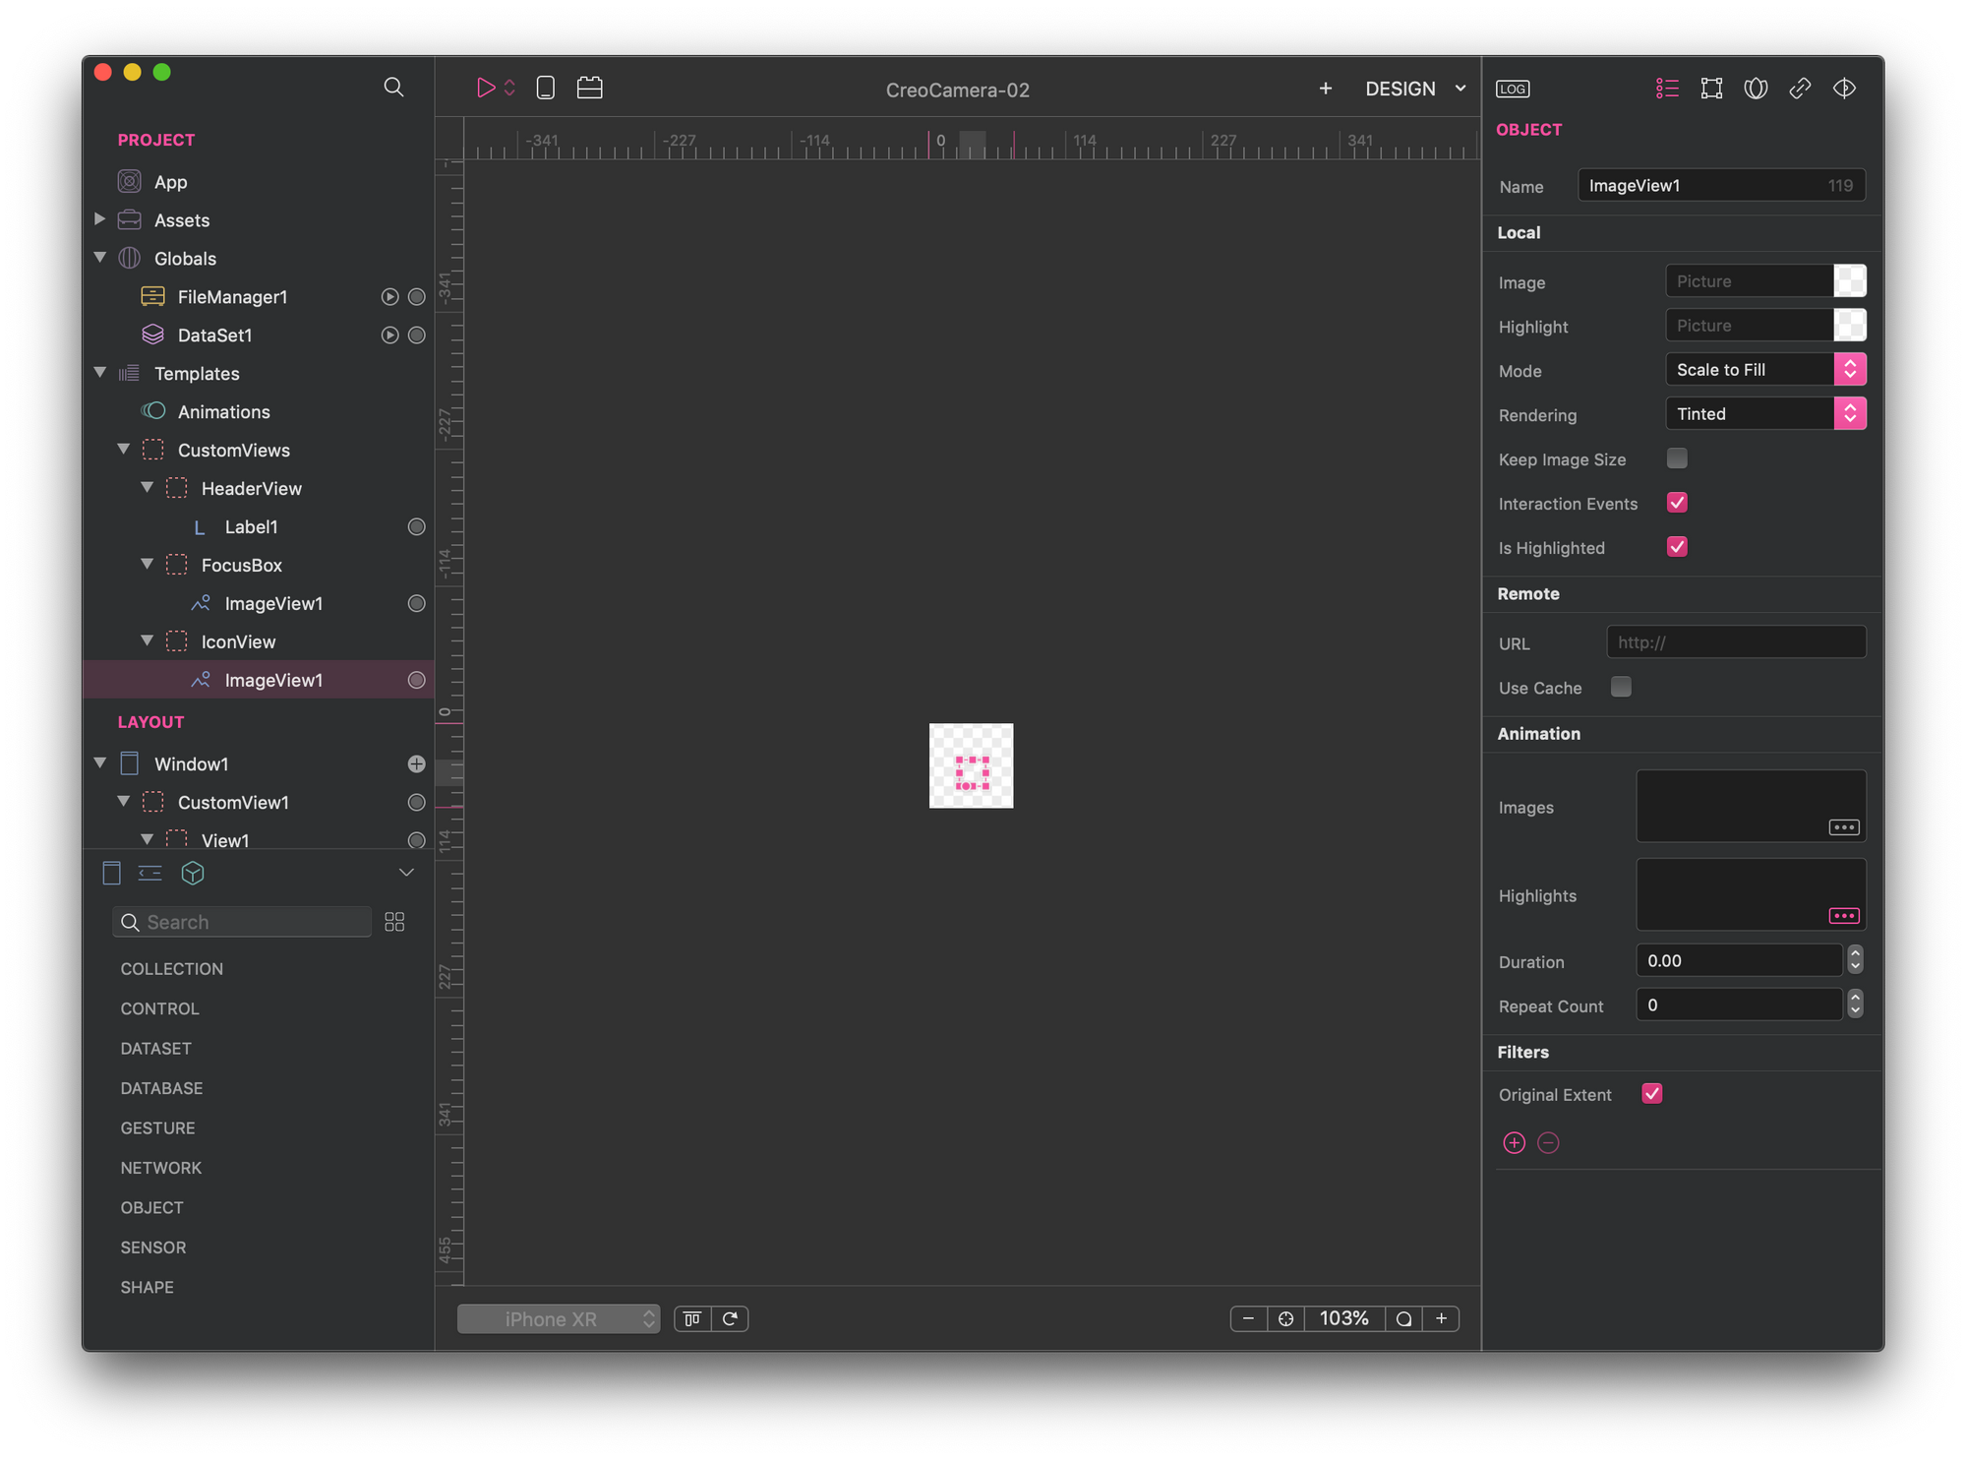Viewport: 1967px width, 1461px height.
Task: Click the Image picture color well
Action: pyautogui.click(x=1849, y=281)
